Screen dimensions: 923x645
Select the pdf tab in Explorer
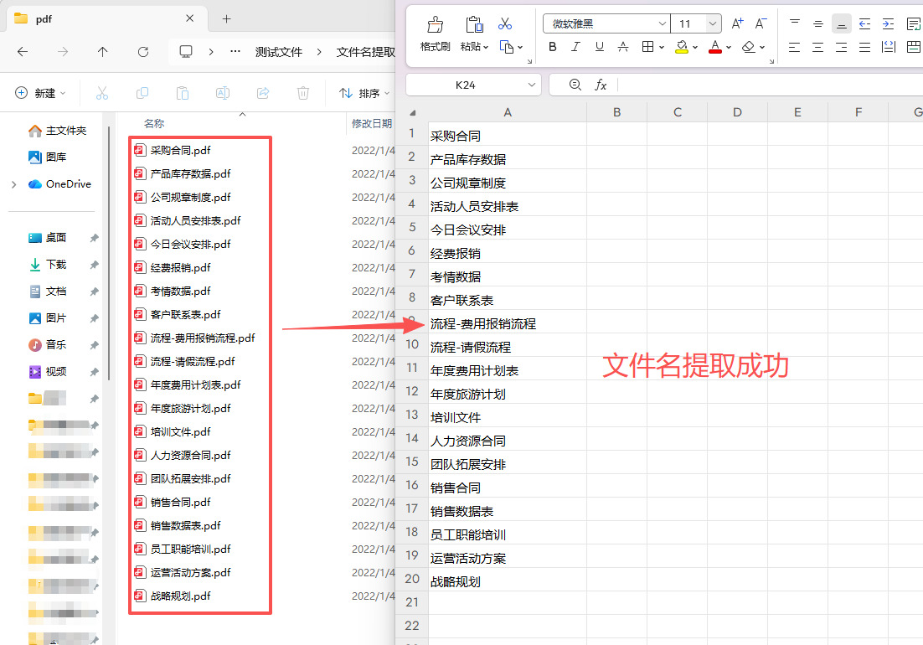pyautogui.click(x=106, y=18)
